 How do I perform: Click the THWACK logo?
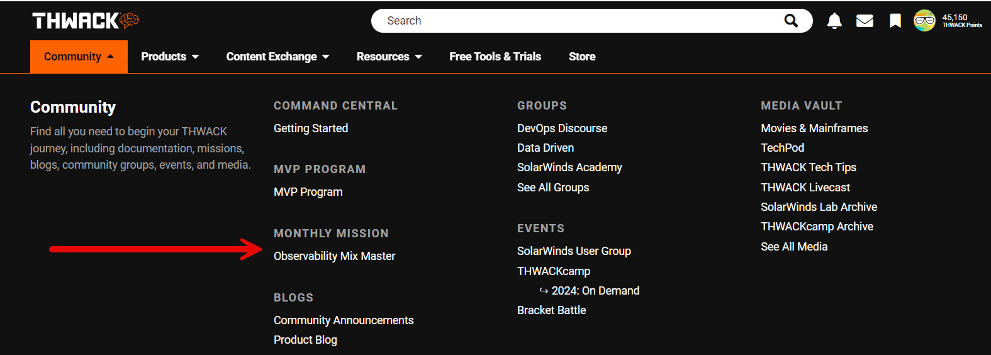(86, 21)
